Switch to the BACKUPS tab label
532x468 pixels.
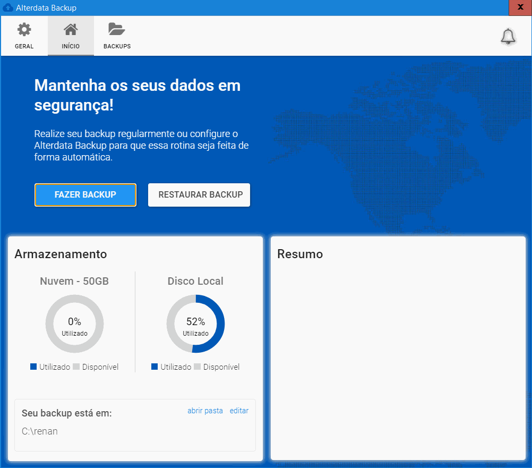(117, 46)
